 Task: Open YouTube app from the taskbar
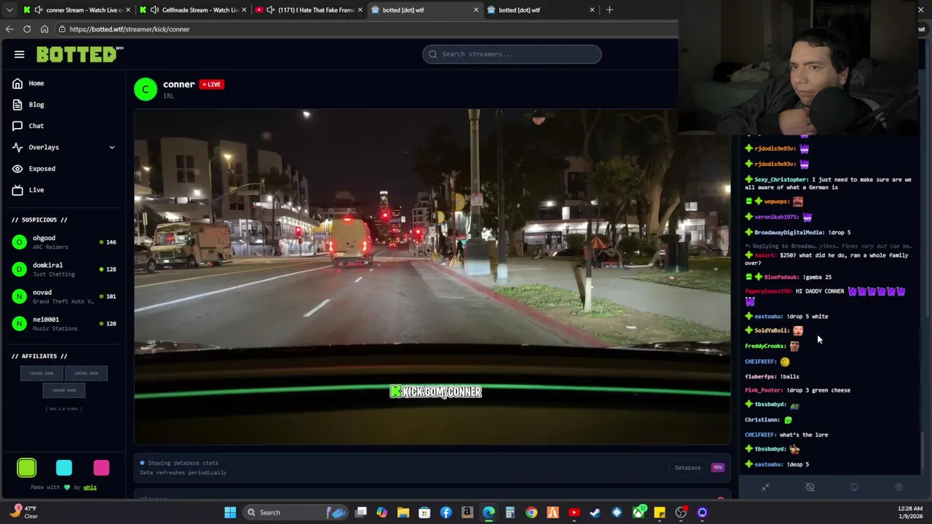[x=574, y=512]
